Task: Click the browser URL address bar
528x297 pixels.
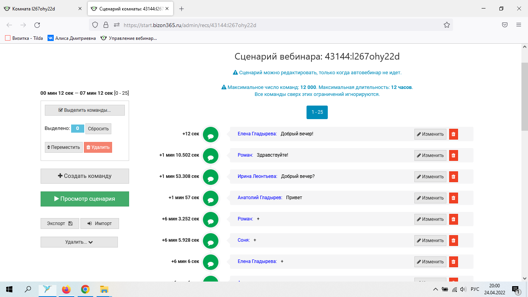Action: click(x=271, y=25)
